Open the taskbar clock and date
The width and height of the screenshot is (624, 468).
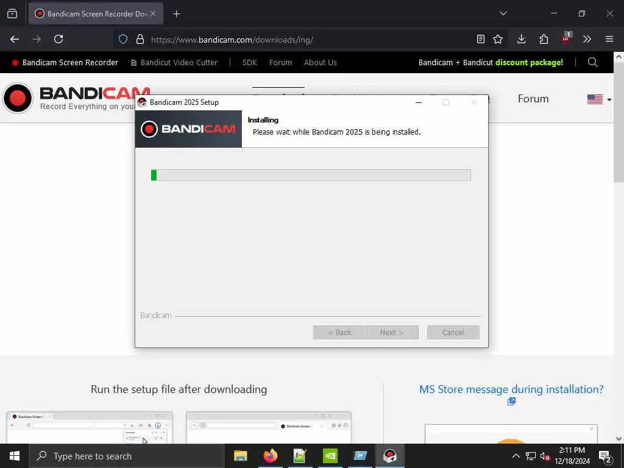(x=572, y=456)
